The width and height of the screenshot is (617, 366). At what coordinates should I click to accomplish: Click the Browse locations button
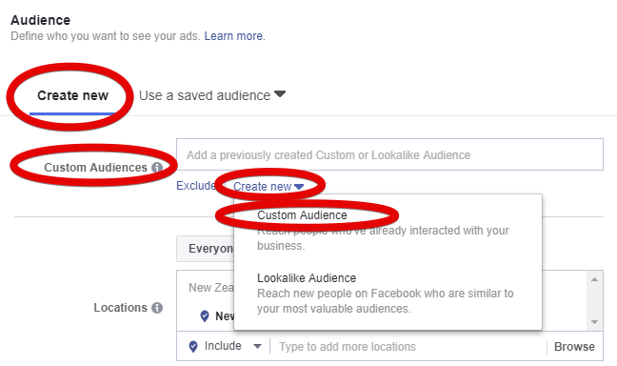574,347
